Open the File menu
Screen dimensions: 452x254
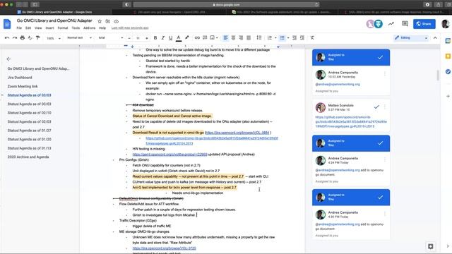click(x=19, y=28)
